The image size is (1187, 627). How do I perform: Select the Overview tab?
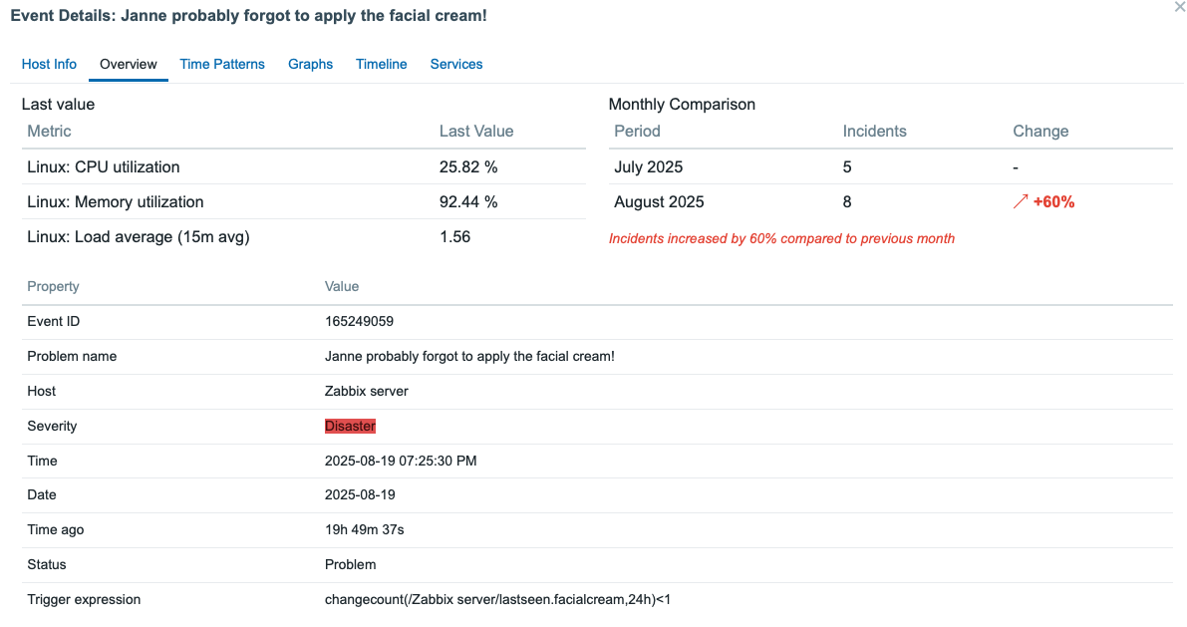pos(129,64)
